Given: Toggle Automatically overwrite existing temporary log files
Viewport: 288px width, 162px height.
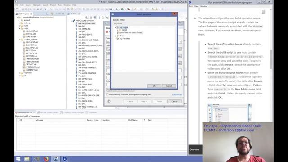Looking at the screenshot, I should click(x=108, y=94).
